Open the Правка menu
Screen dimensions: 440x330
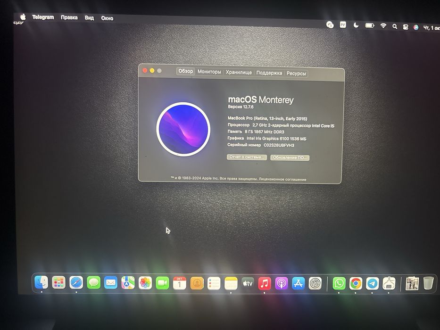(x=69, y=17)
